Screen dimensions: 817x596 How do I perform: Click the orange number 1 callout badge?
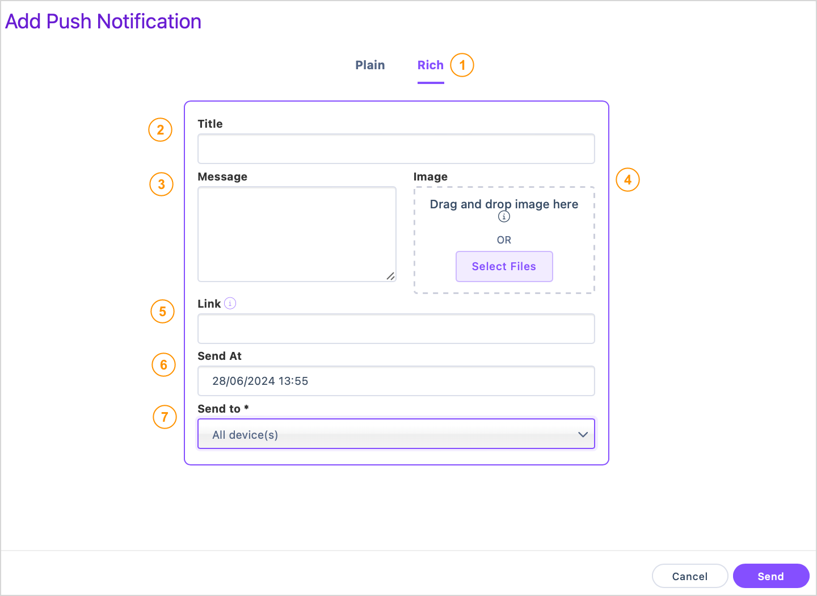(x=462, y=65)
